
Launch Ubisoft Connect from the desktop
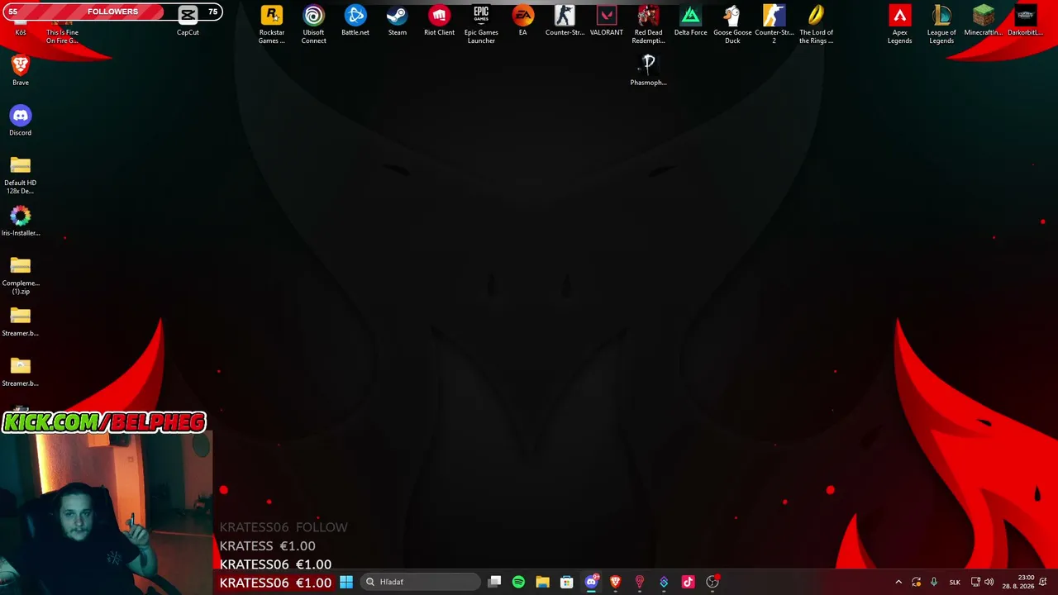pyautogui.click(x=313, y=25)
